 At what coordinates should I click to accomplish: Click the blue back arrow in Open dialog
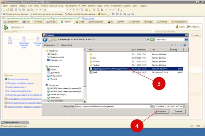click(x=45, y=40)
